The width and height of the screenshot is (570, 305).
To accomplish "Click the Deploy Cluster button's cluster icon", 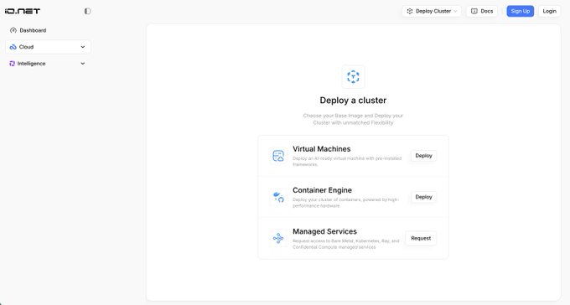I will pos(410,11).
